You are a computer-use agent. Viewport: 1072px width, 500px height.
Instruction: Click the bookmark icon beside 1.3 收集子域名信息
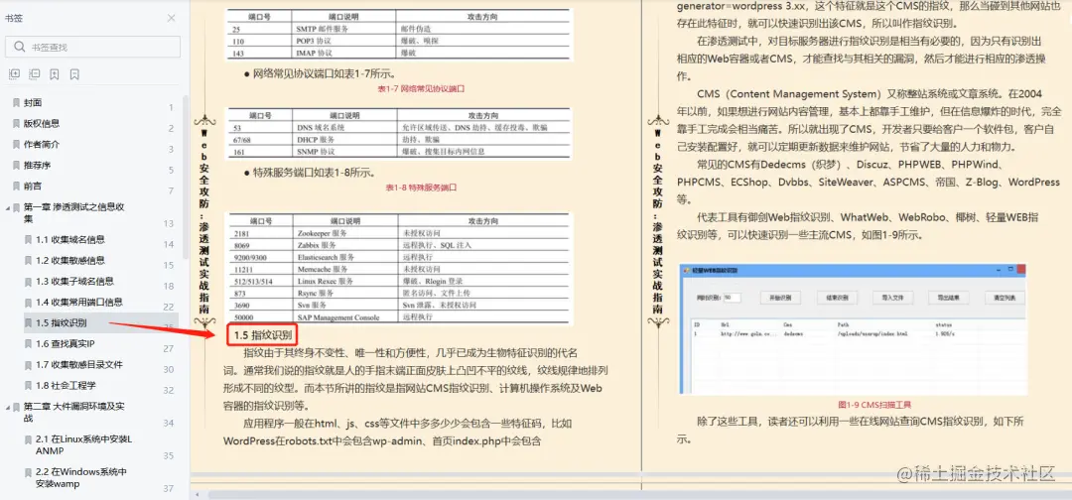coord(28,282)
